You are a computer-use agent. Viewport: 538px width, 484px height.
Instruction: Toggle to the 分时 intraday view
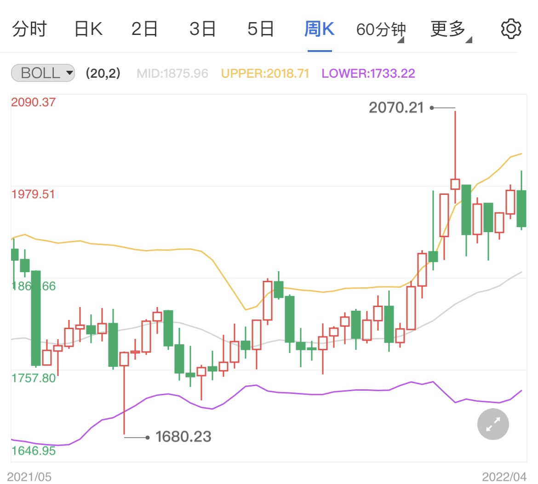point(29,28)
